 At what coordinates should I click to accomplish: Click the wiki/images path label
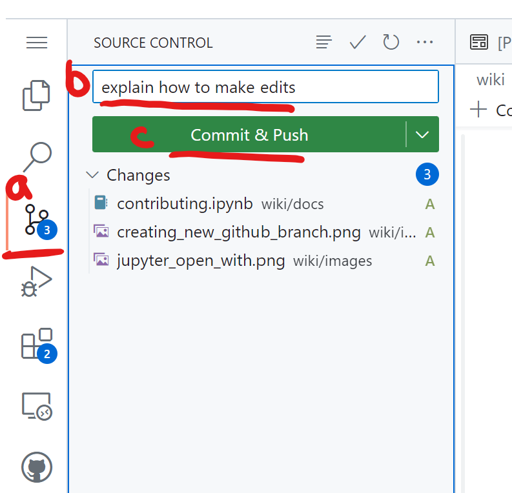333,261
